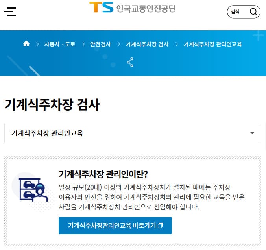
Task: Click the share icon in banner
Action: (x=130, y=62)
